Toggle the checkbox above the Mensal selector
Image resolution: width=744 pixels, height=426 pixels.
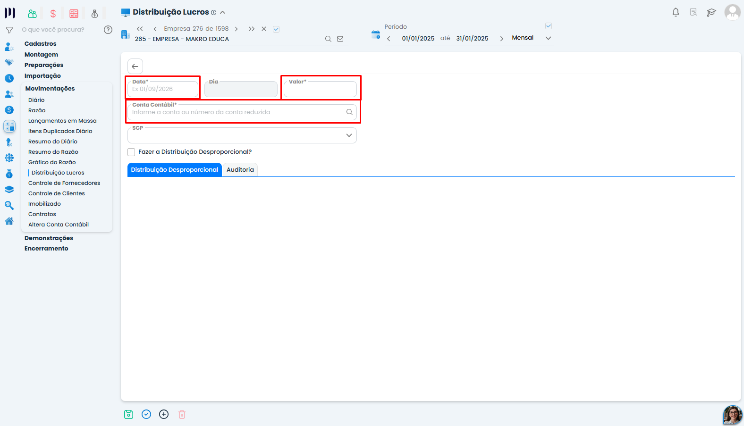pyautogui.click(x=549, y=26)
